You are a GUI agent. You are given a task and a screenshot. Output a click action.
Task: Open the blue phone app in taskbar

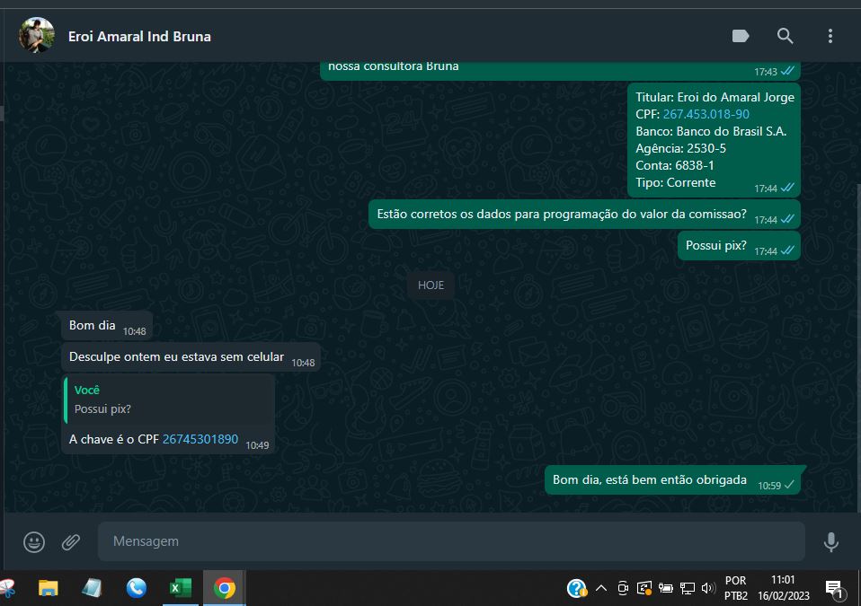coord(137,588)
